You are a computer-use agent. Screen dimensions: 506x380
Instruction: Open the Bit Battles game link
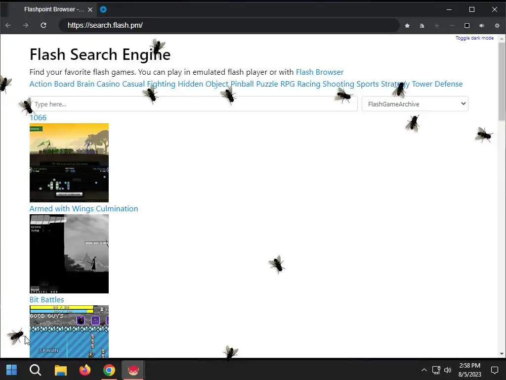click(x=47, y=300)
